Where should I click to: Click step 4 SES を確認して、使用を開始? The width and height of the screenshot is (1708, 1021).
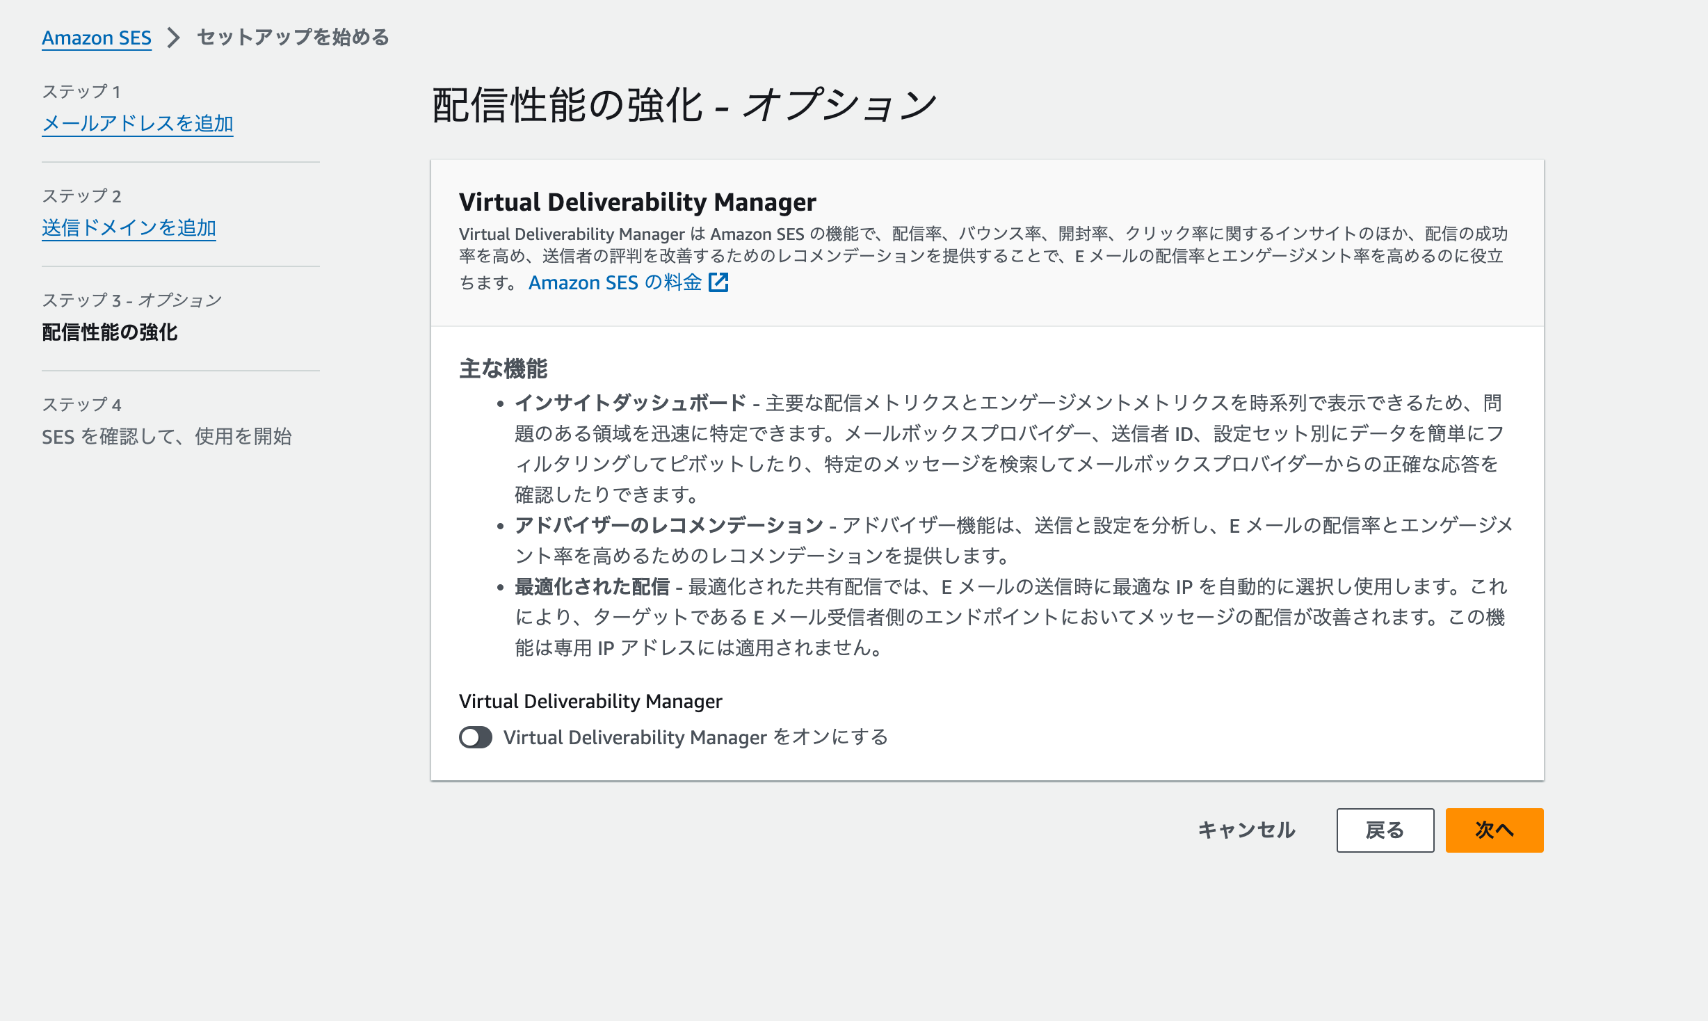(x=167, y=437)
